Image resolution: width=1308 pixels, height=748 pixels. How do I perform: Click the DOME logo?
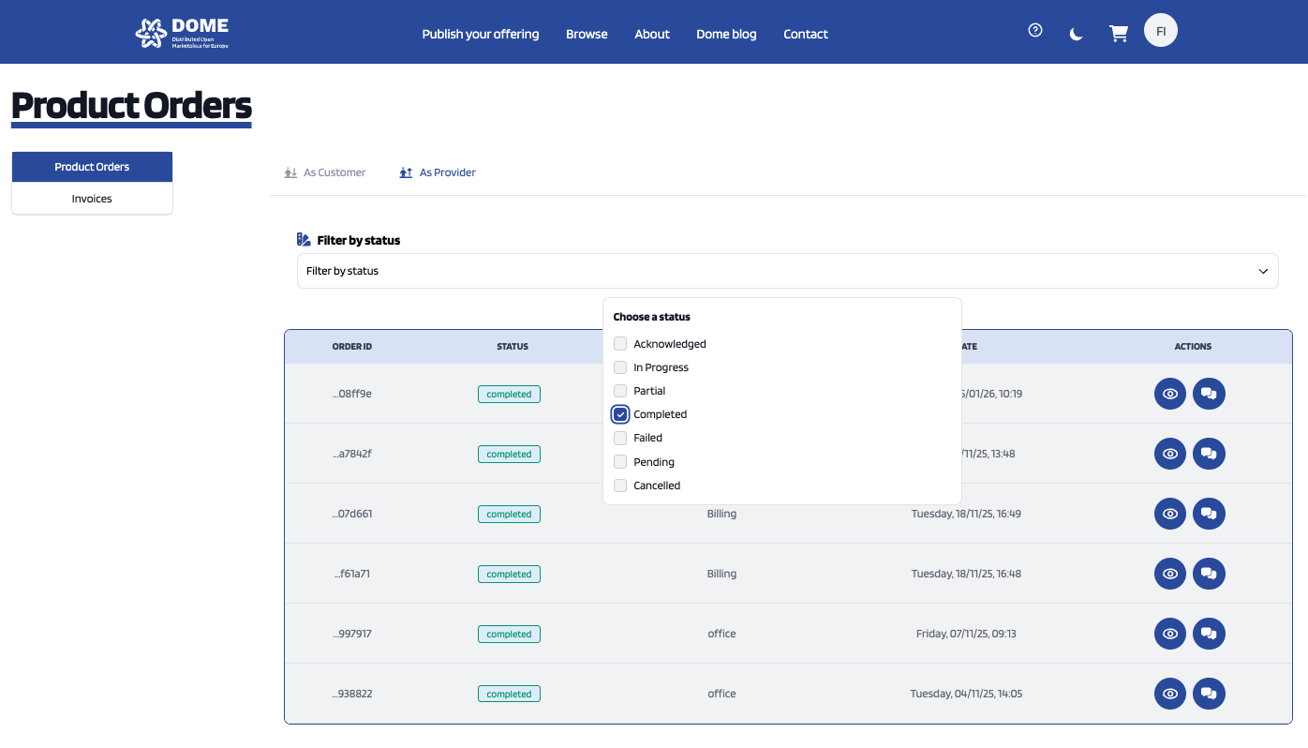coord(182,33)
